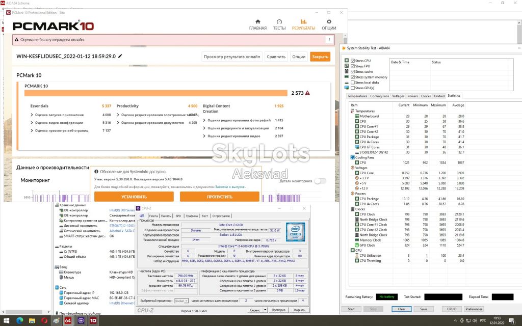This screenshot has width=522, height=326.
Task: Switch to the Cooling Fans tab
Action: coord(379,96)
